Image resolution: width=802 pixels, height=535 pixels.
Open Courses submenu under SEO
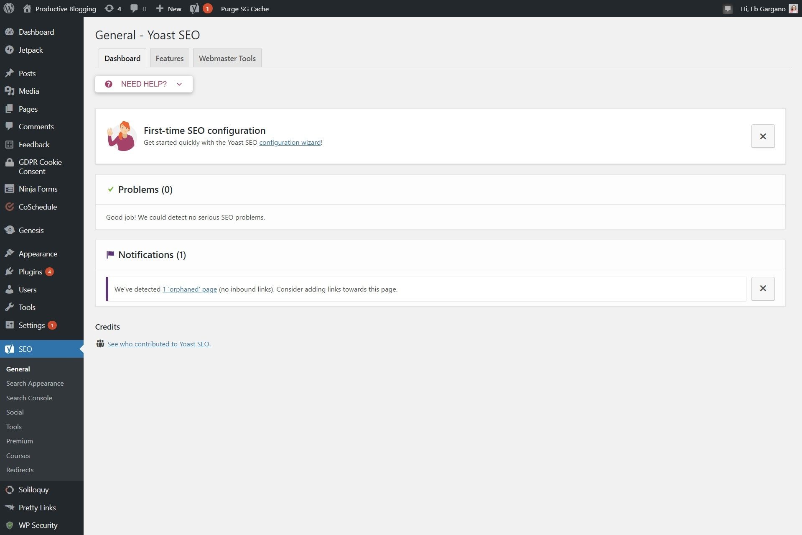(18, 456)
